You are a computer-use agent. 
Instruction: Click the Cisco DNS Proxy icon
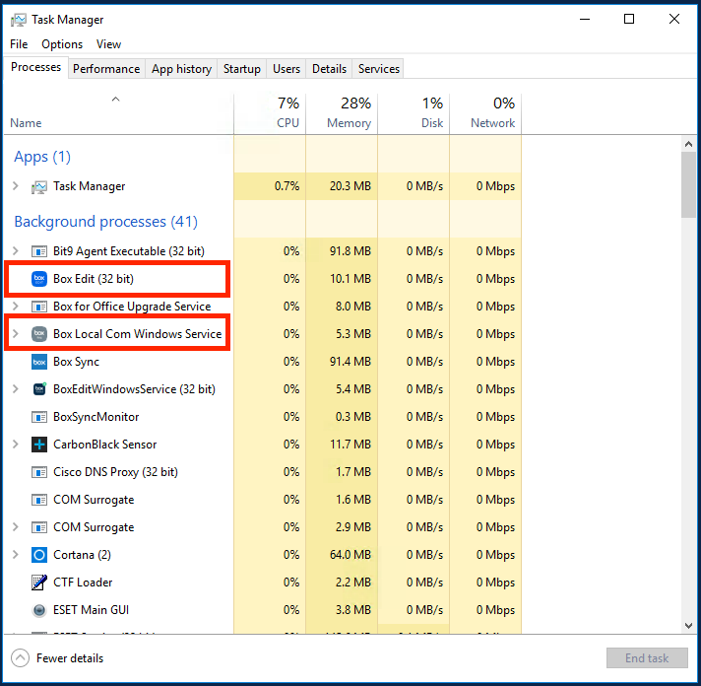[39, 472]
